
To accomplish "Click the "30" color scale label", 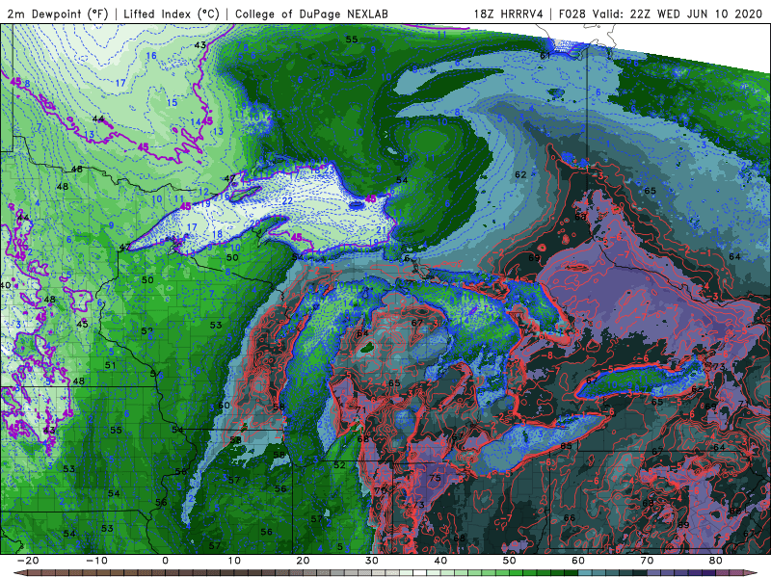I will pyautogui.click(x=372, y=561).
